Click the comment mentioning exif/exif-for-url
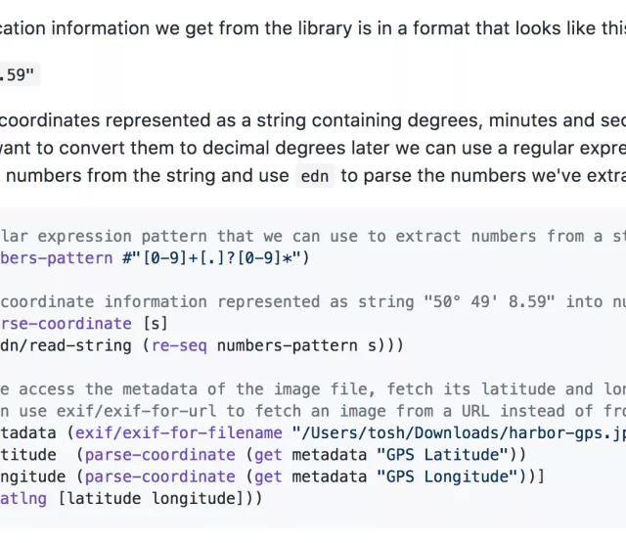The width and height of the screenshot is (626, 543). (x=313, y=410)
